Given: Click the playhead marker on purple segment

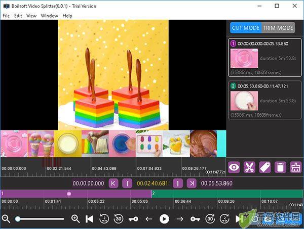Looking at the screenshot, I should coord(69,194).
